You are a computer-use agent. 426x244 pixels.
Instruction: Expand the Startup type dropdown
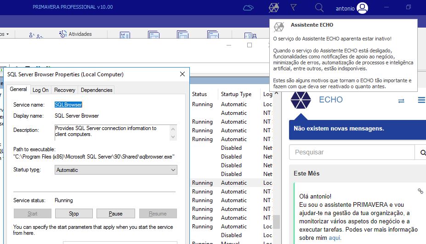tap(116, 170)
